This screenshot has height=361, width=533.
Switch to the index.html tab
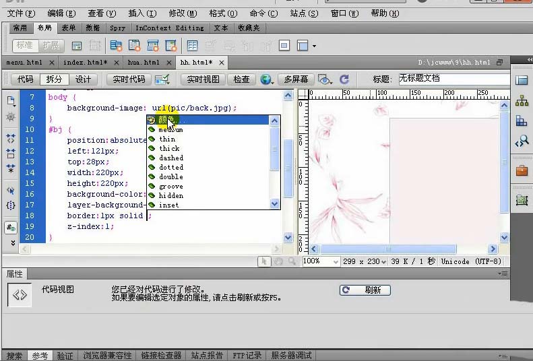pyautogui.click(x=86, y=63)
